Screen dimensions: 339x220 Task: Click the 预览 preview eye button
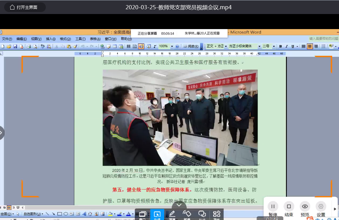coord(305,209)
